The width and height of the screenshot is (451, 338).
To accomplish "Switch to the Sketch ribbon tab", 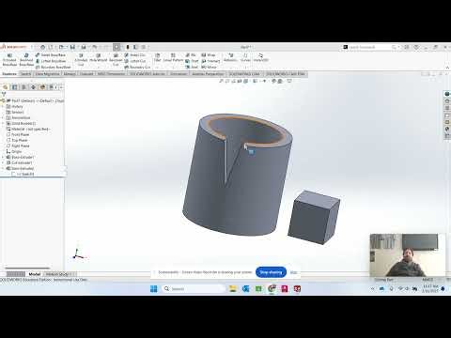I will [26, 74].
